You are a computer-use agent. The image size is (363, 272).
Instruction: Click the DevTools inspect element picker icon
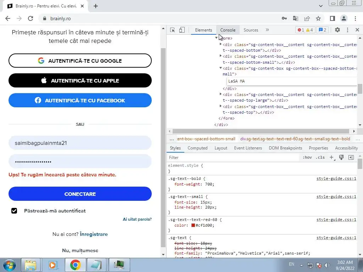point(172,30)
